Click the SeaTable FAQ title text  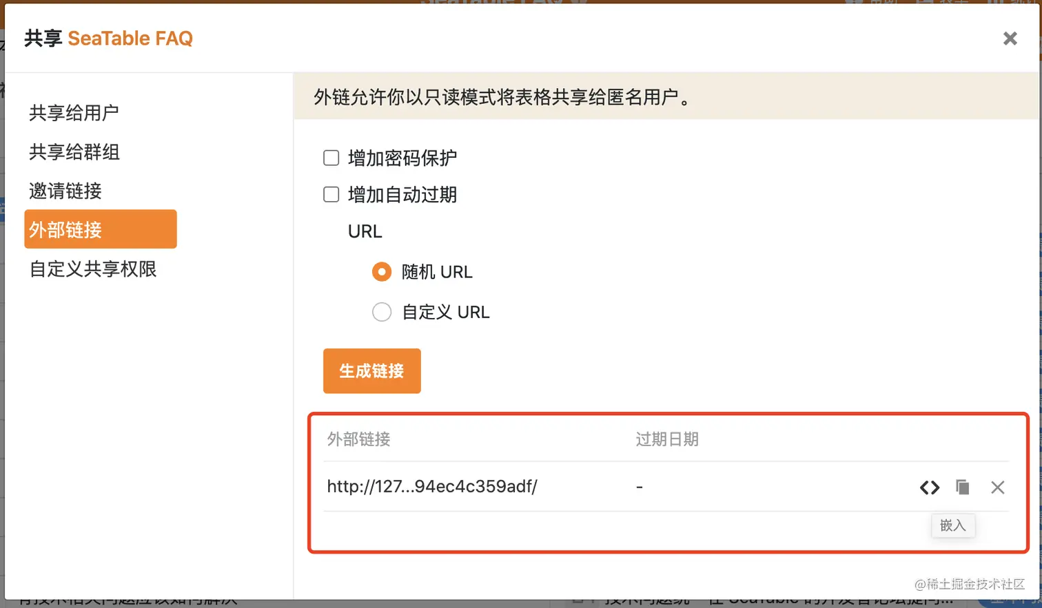[x=130, y=39]
